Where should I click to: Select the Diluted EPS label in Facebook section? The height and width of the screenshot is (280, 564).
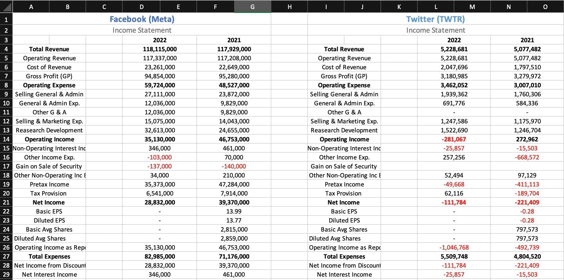(49, 220)
